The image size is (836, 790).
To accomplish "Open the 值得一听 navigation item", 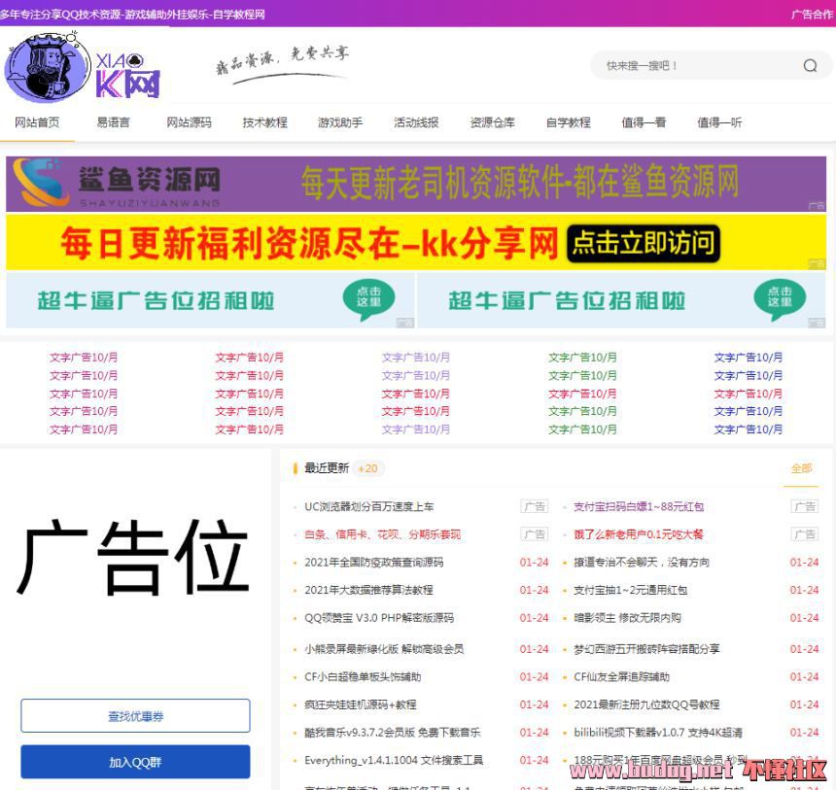I will 718,122.
